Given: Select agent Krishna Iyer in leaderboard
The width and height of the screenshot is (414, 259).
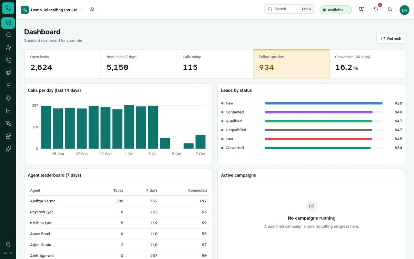Looking at the screenshot, I should click(x=41, y=223).
